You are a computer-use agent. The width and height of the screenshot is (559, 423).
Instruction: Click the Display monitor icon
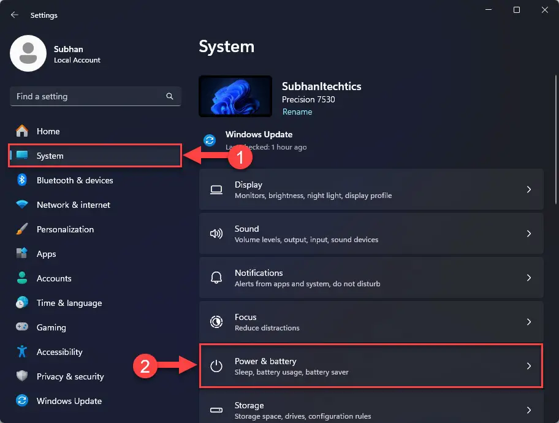click(x=216, y=189)
